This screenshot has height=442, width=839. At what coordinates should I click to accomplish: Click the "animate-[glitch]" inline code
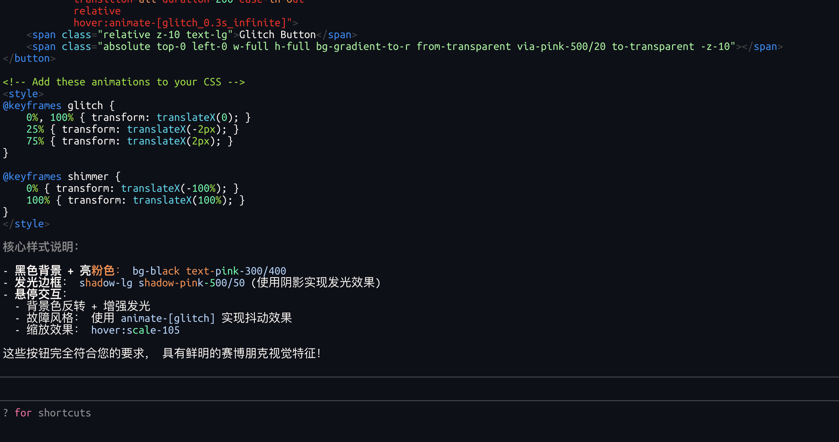click(168, 318)
